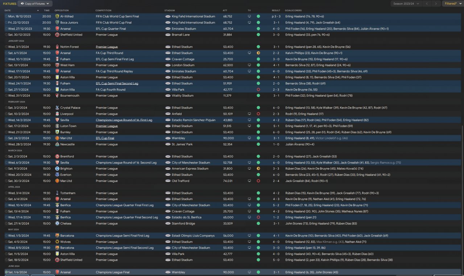Click the p 3 - 3 result
Screen dimensions: 464x276
coord(275,16)
